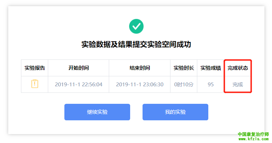Click the 中国康复治疗师 watermark text
This screenshot has height=143, width=272.
[x=253, y=134]
